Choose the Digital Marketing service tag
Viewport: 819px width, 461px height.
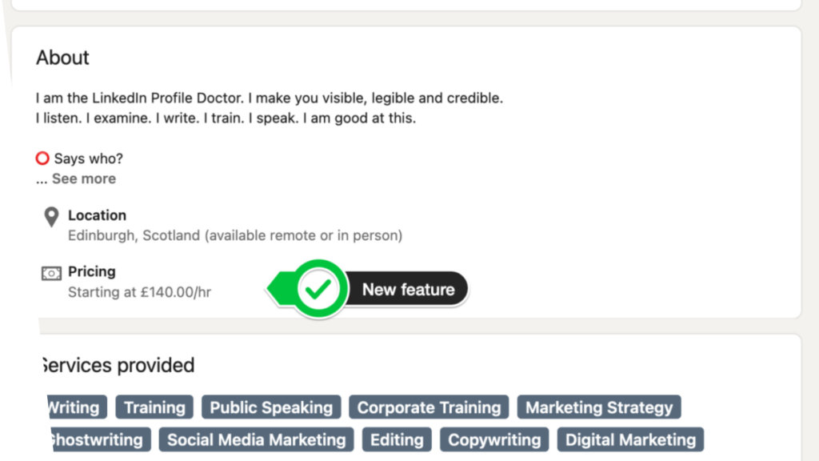[630, 439]
